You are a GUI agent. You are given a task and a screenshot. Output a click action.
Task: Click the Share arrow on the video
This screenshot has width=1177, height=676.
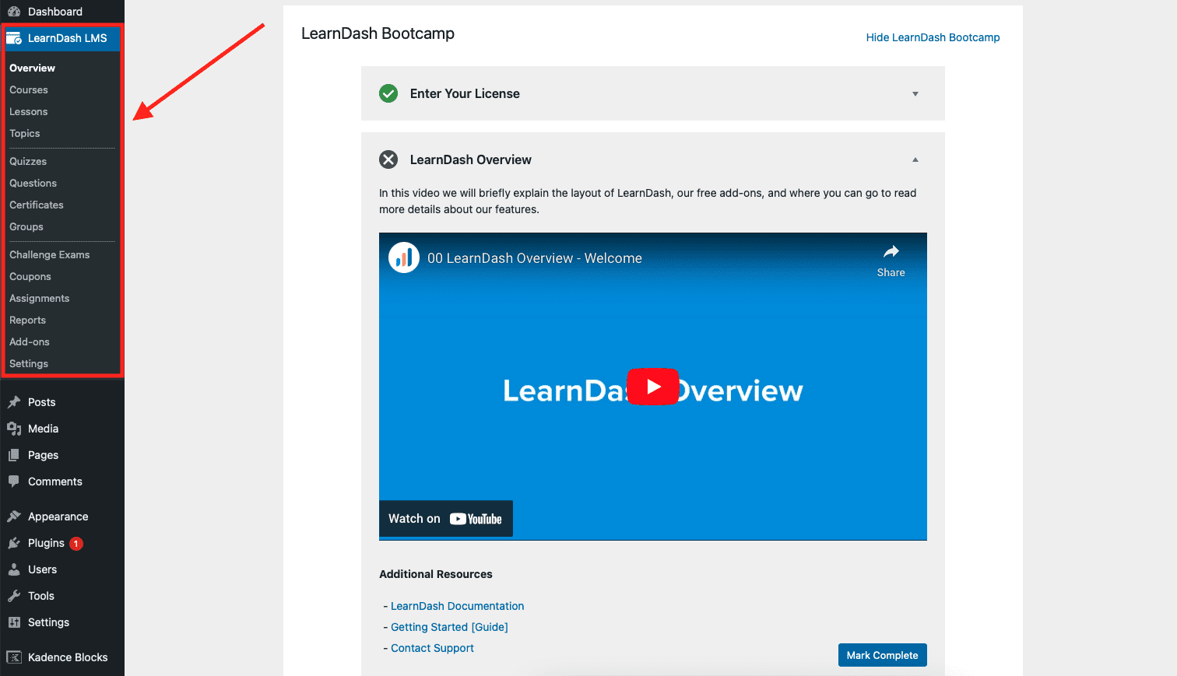point(891,251)
